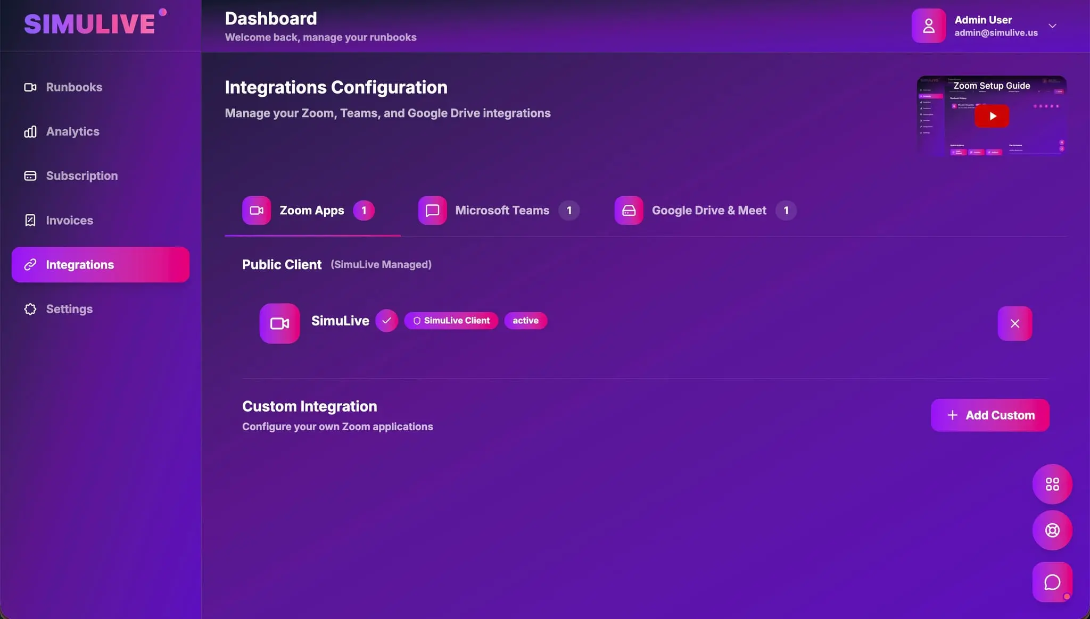Open the help lifebuoy floating button
The image size is (1090, 619).
tap(1052, 530)
